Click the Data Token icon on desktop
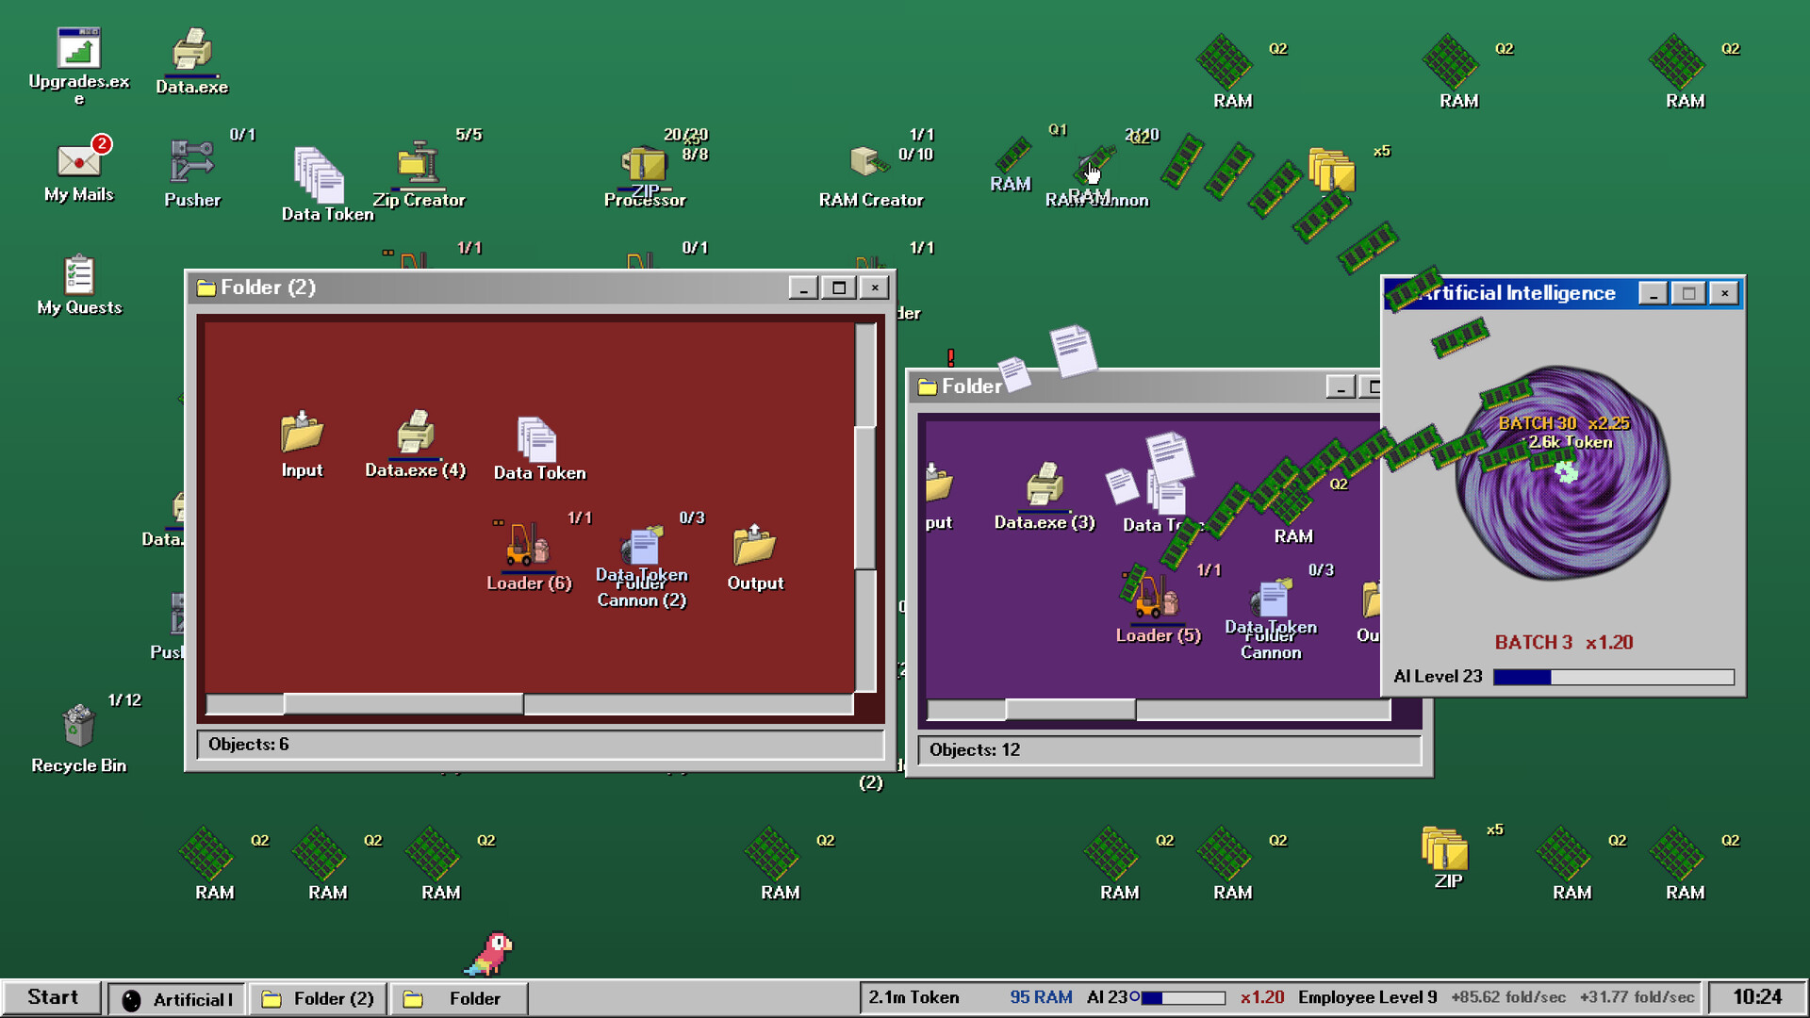The width and height of the screenshot is (1810, 1018). tap(319, 175)
